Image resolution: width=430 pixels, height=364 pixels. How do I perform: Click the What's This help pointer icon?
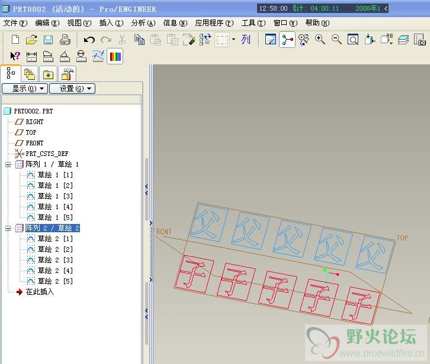tap(15, 56)
